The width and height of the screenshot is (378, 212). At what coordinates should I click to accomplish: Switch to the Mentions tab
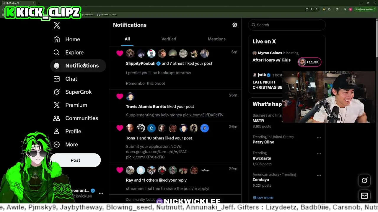pos(216,39)
